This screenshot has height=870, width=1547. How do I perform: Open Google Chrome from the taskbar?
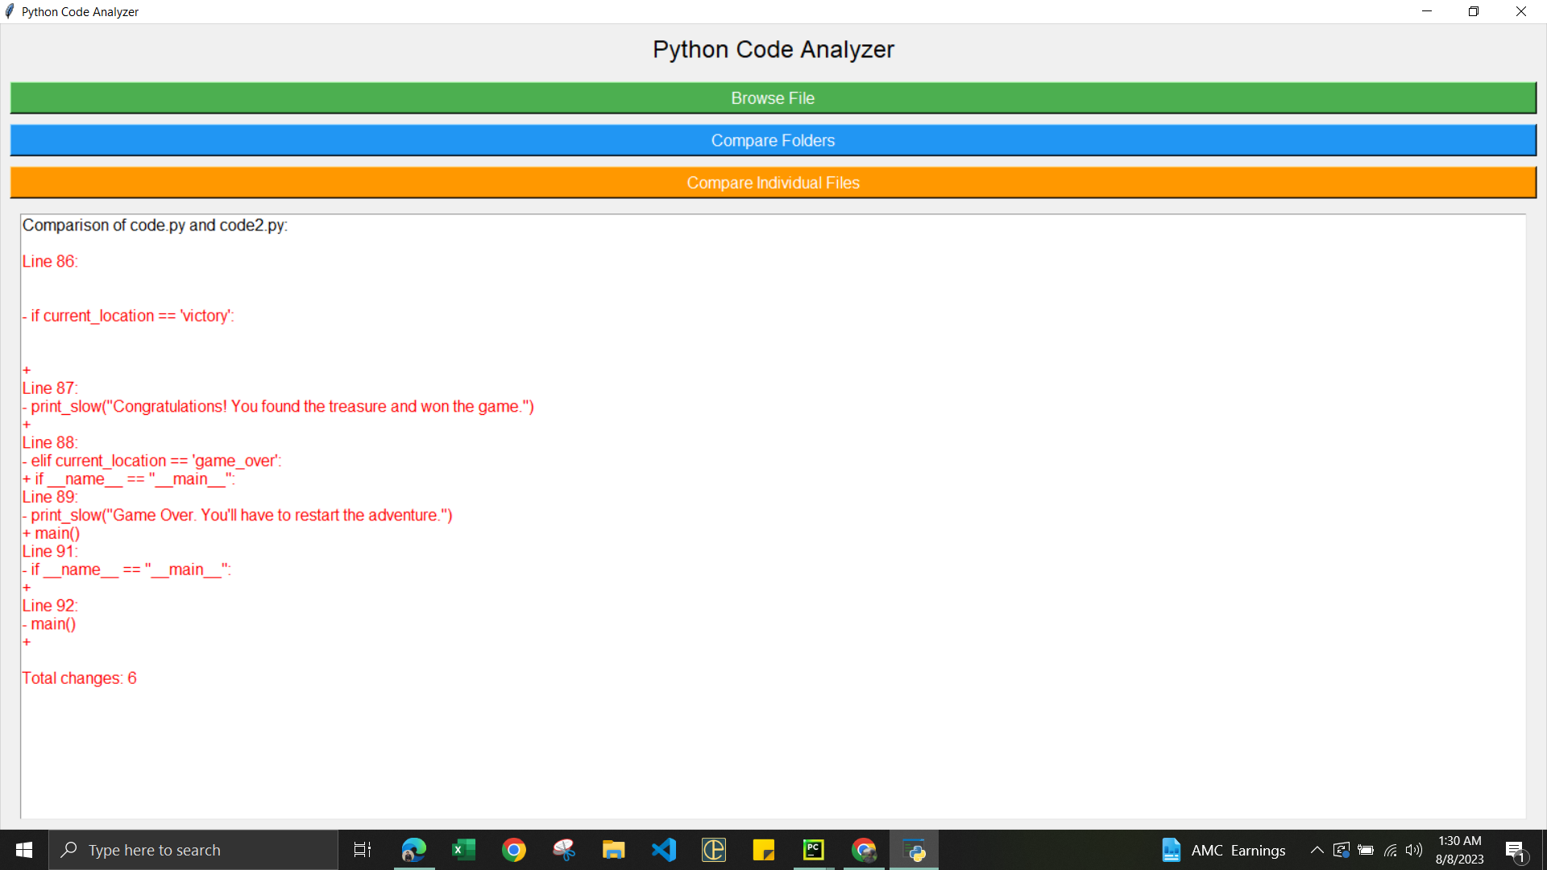[x=515, y=850]
